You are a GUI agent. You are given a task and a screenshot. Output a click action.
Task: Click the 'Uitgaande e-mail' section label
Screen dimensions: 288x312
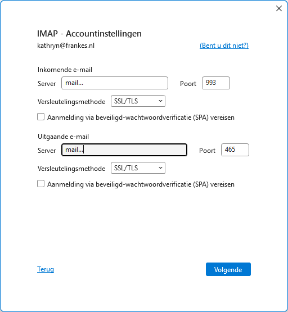coord(64,137)
